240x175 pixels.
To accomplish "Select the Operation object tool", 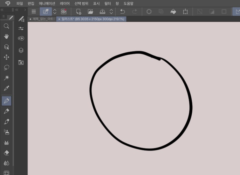I will tap(6, 47).
